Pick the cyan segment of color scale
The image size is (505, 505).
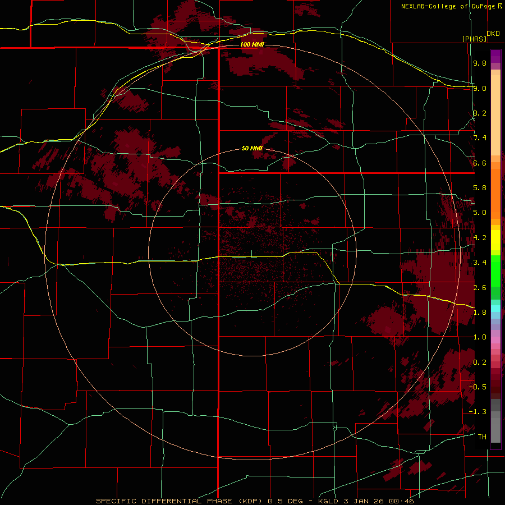pyautogui.click(x=495, y=309)
